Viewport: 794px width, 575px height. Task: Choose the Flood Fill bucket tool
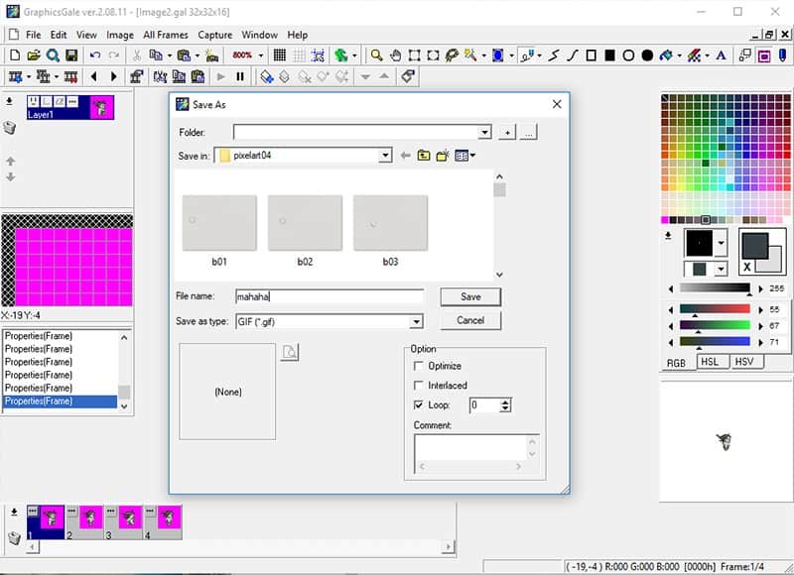(x=666, y=56)
